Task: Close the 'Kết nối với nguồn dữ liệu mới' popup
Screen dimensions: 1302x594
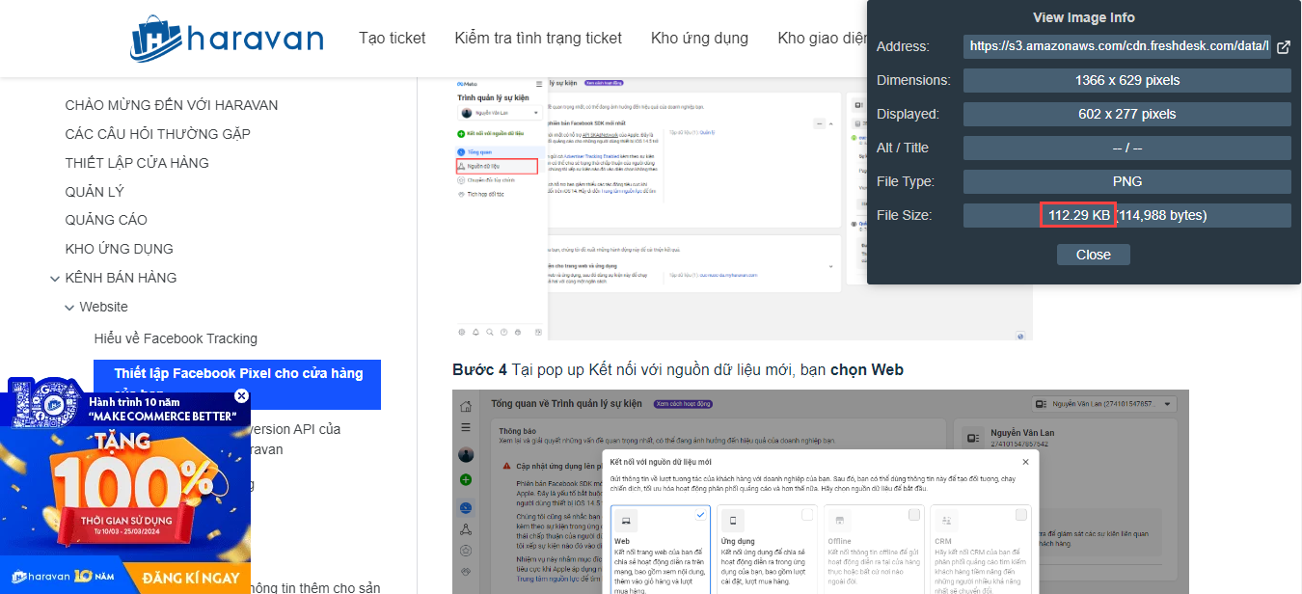Action: [x=1025, y=462]
